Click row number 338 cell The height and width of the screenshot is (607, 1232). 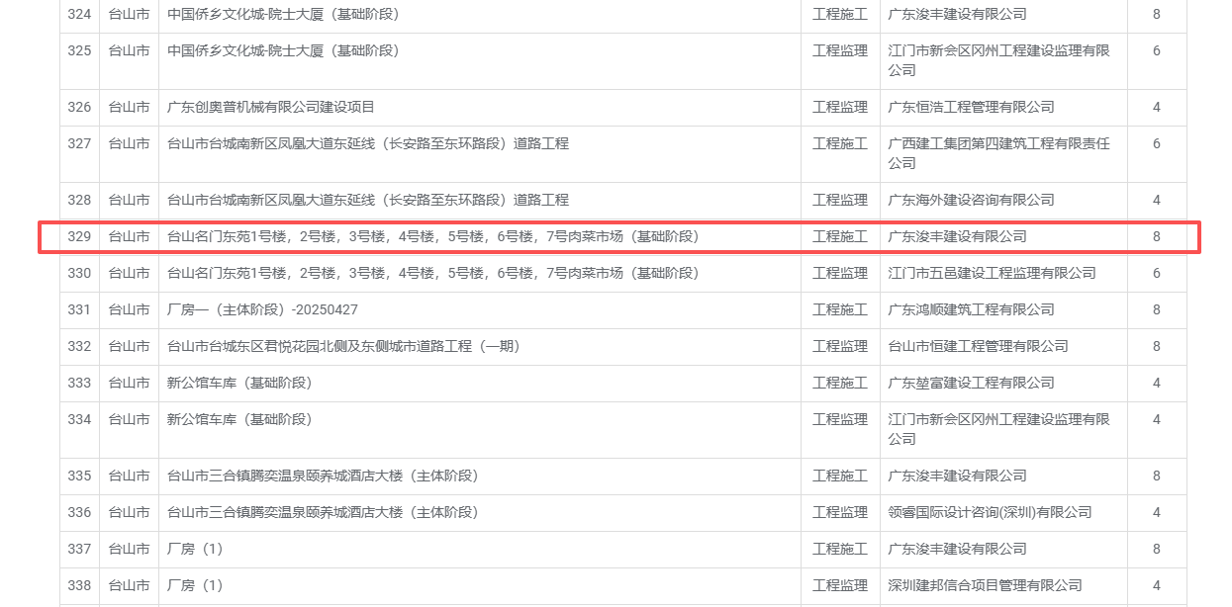79,585
